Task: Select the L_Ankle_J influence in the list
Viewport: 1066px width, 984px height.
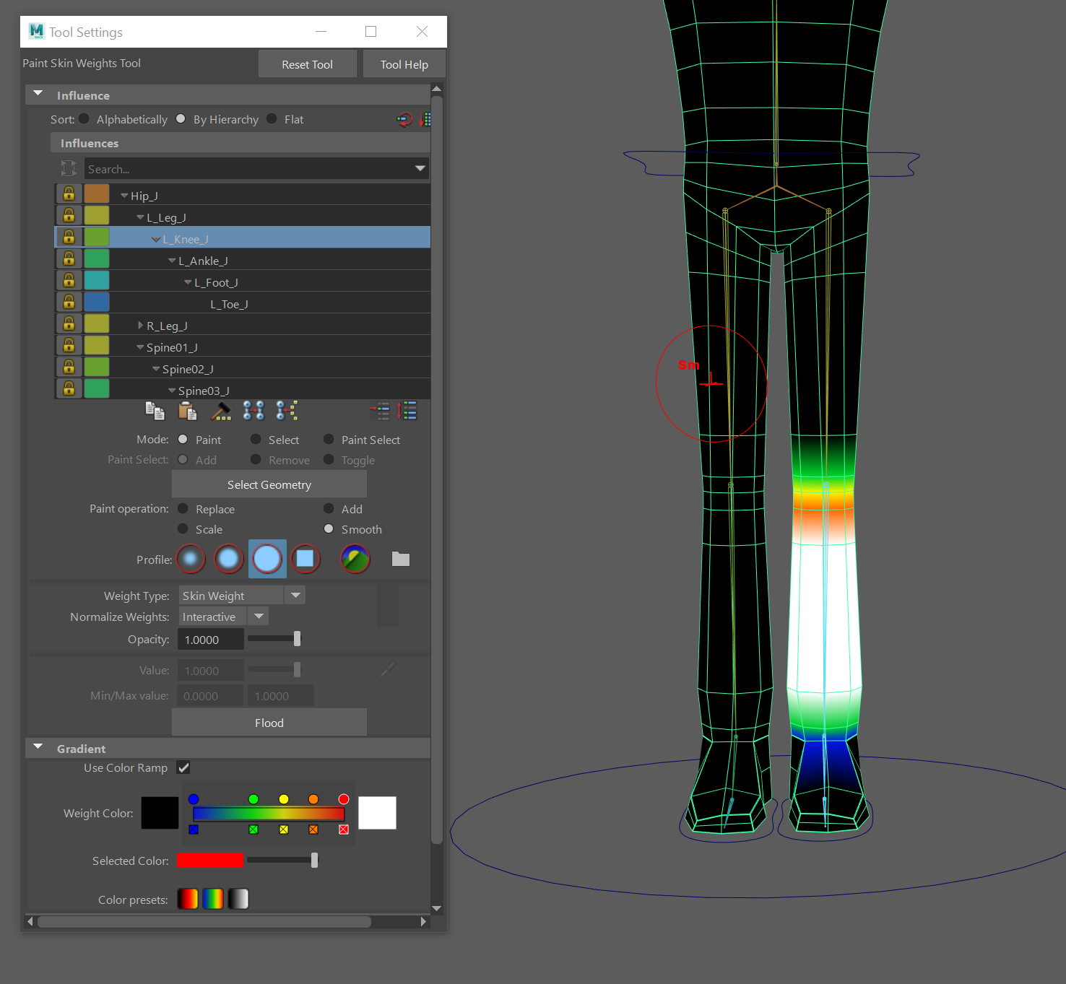Action: point(203,261)
